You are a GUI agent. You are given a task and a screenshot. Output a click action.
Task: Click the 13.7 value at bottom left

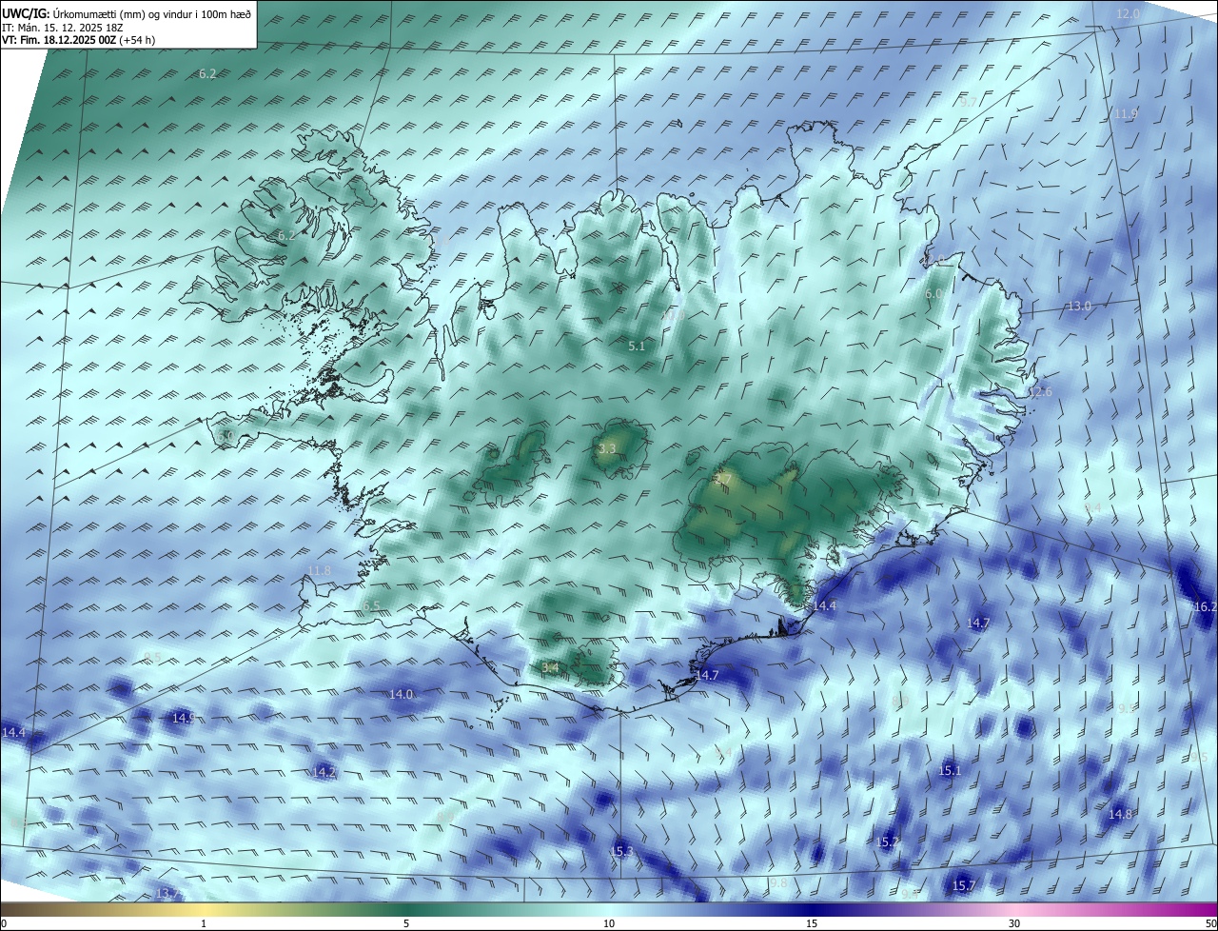pos(167,893)
